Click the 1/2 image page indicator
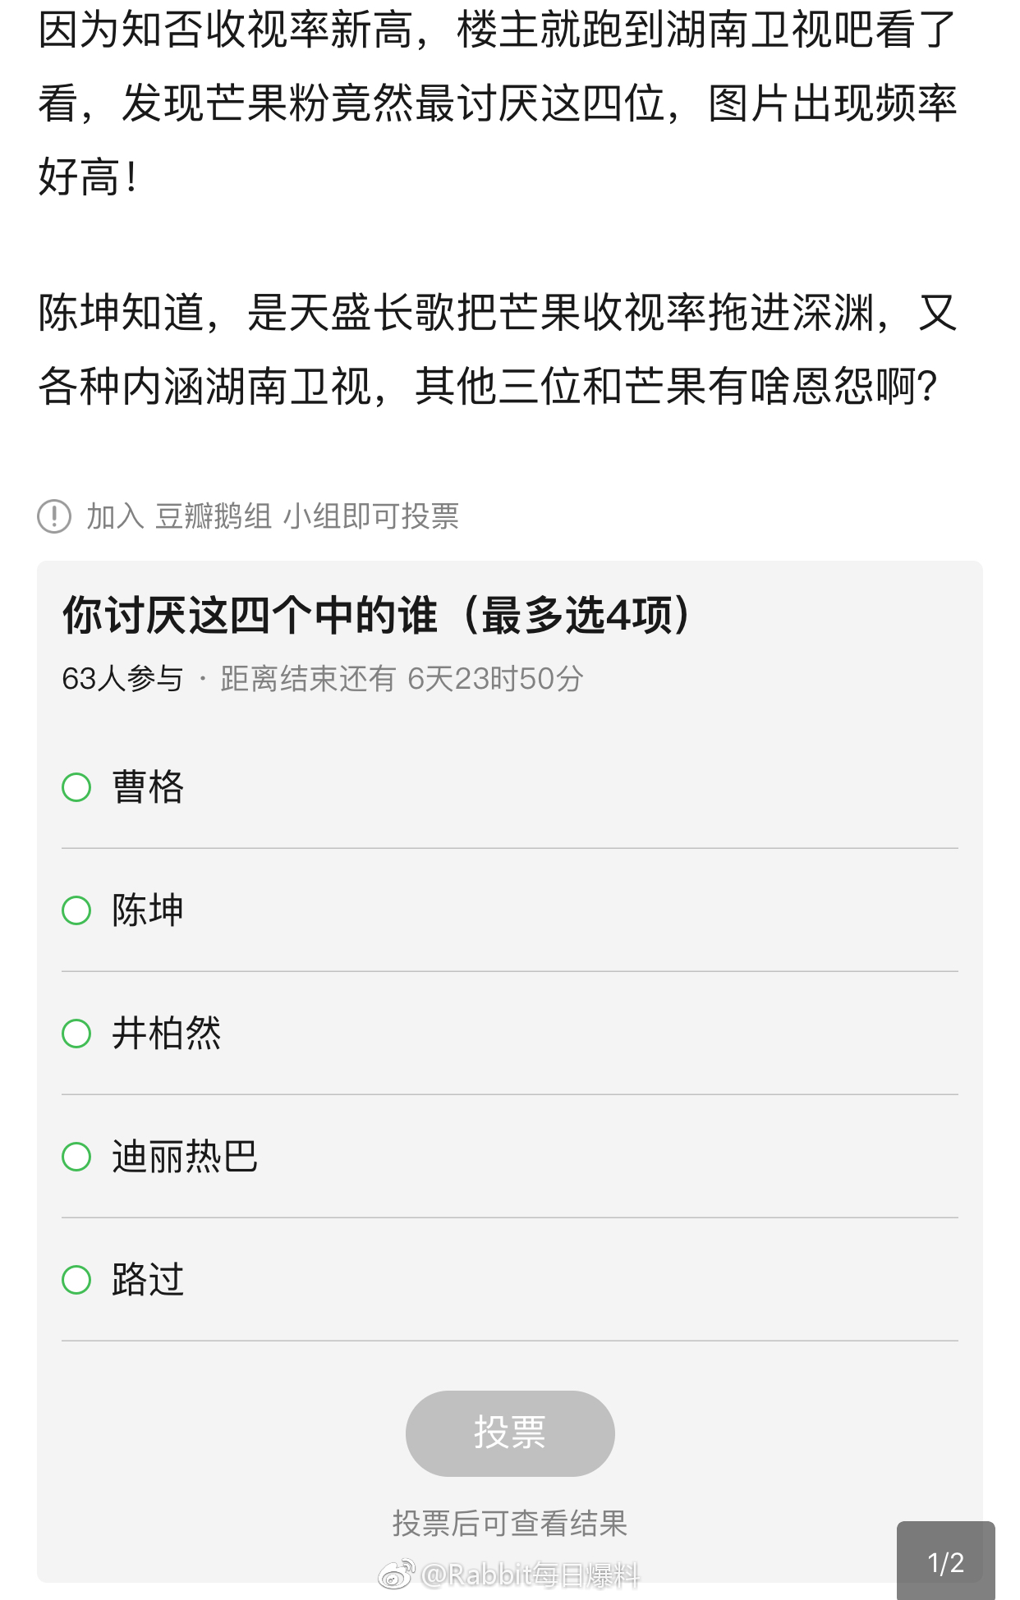 945,1562
